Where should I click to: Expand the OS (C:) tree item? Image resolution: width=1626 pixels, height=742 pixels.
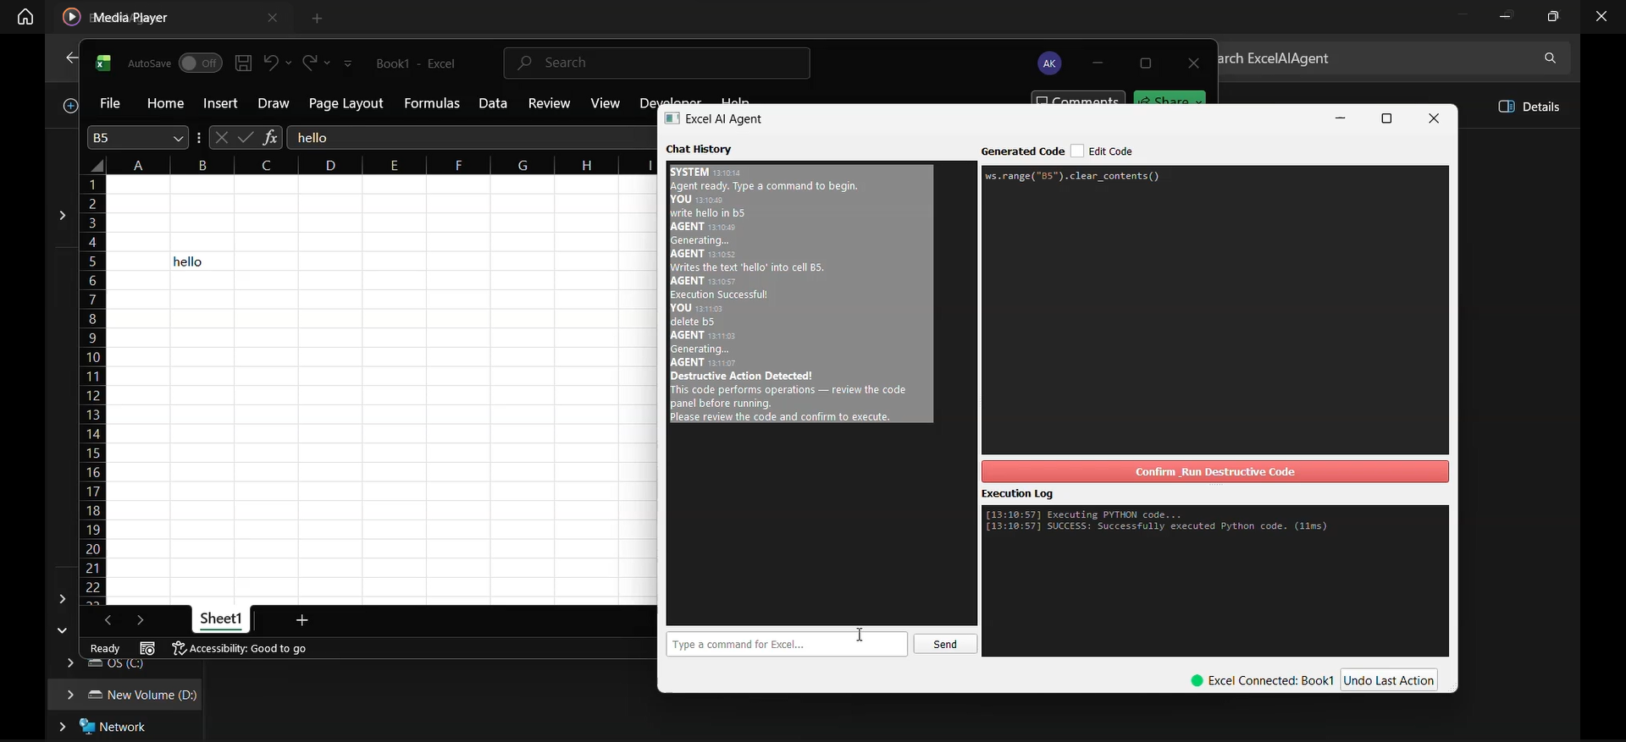pyautogui.click(x=70, y=663)
